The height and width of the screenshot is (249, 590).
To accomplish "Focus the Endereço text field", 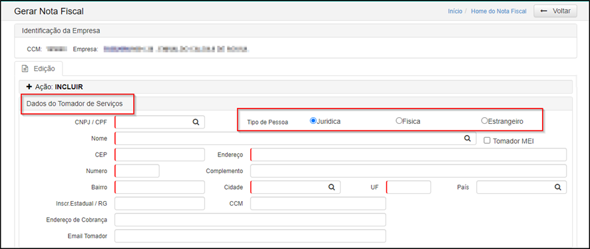I will (x=408, y=154).
